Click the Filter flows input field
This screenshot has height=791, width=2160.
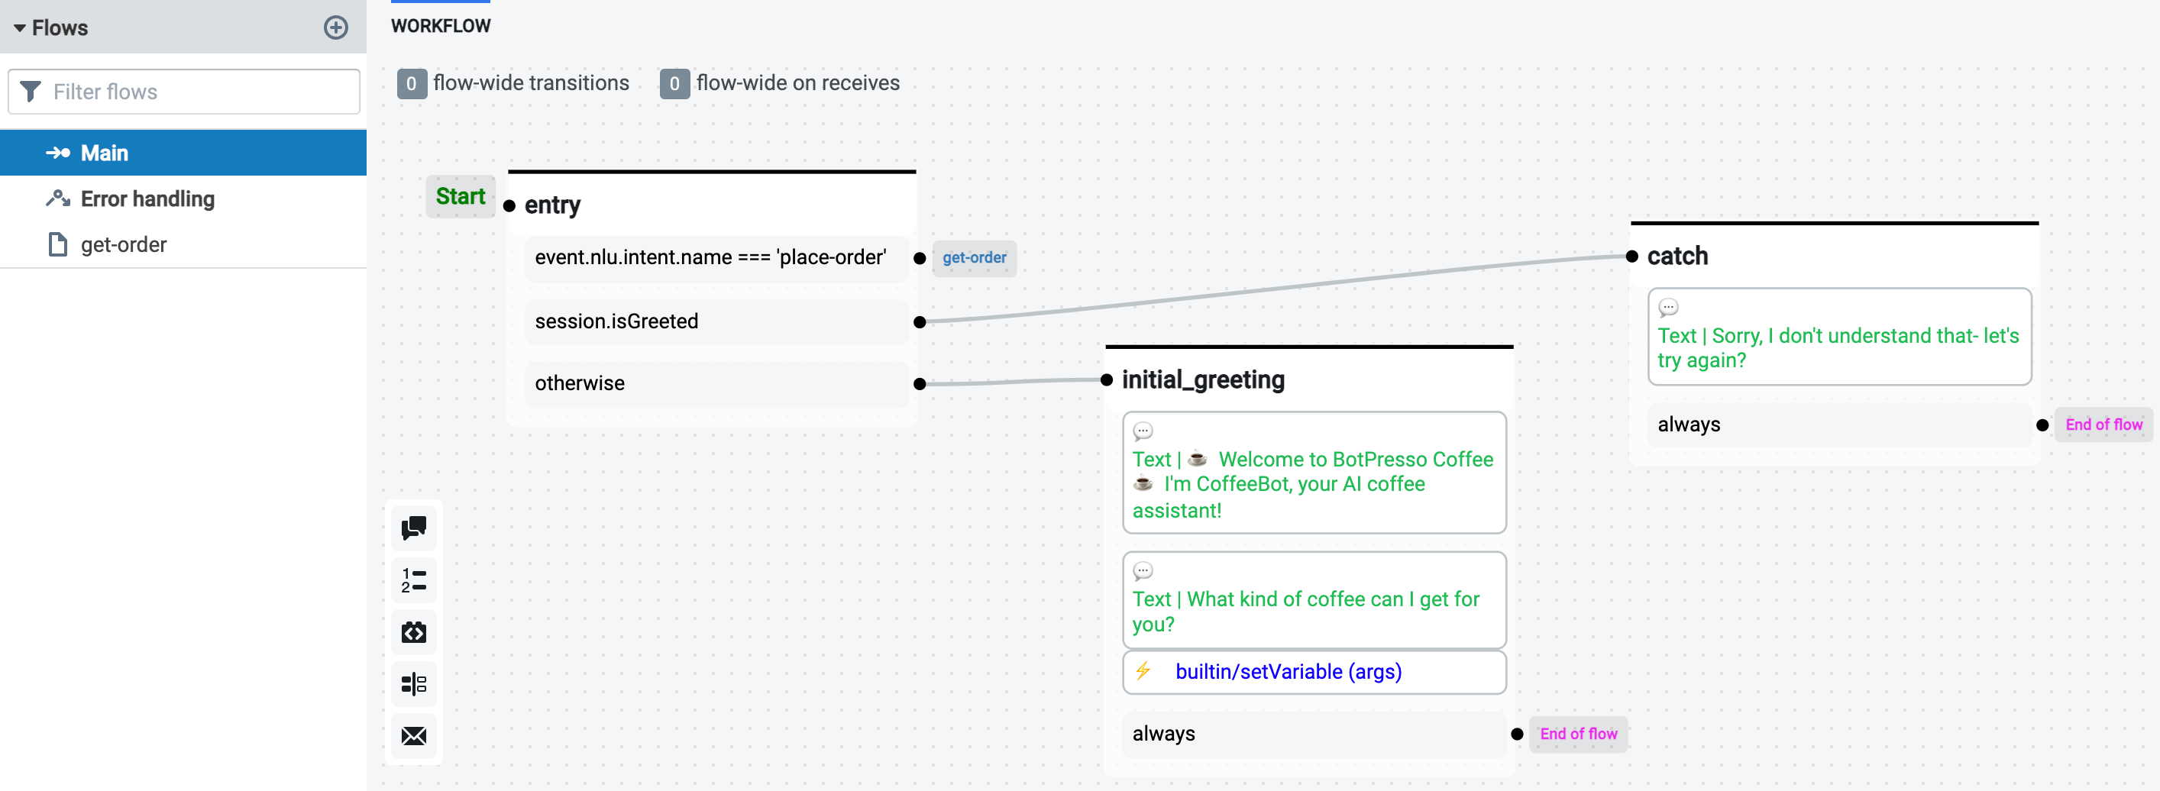click(x=192, y=92)
